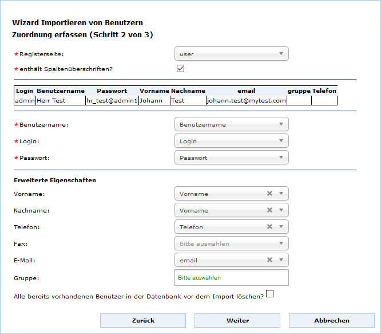381x334 pixels.
Task: Expand the Passwort mapping dropdown
Action: click(x=231, y=158)
